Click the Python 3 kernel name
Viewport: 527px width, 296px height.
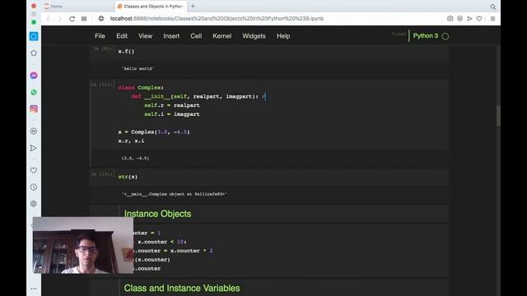pyautogui.click(x=426, y=35)
